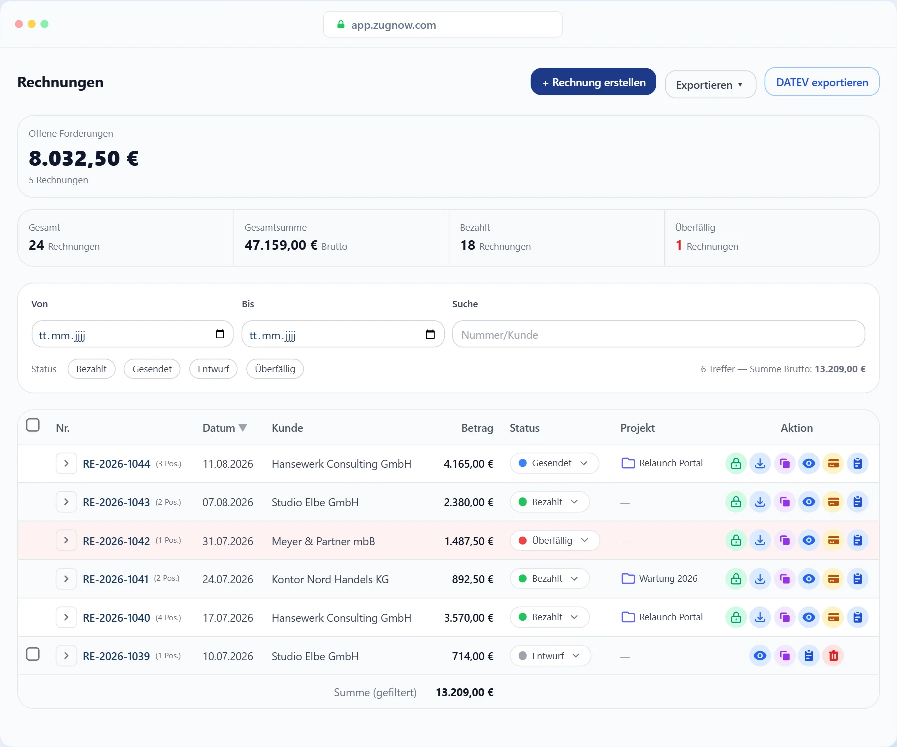Screen dimensions: 897x747
Task: Expand positions of RE-2026-1044
Action: (x=66, y=464)
